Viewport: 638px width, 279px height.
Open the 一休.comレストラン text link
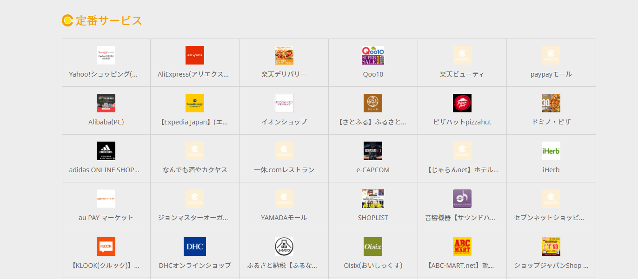284,170
